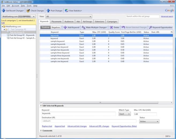Toggle the Negatives keyword view
Screen dimensions: 176x139
click(56, 27)
